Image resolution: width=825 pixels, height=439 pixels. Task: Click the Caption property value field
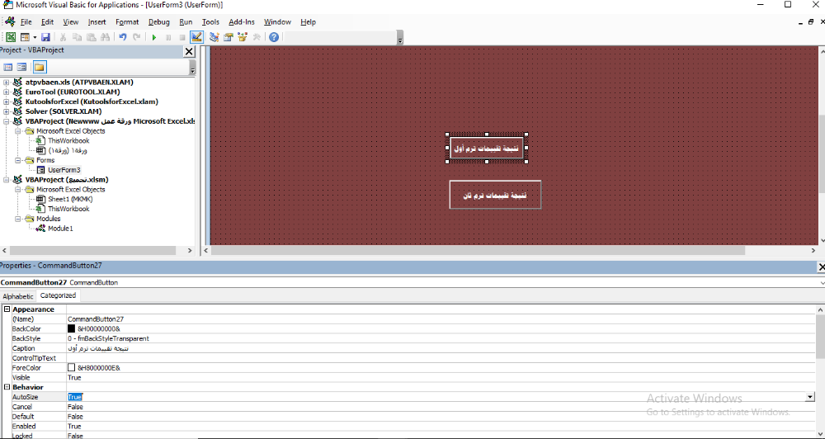(441, 348)
